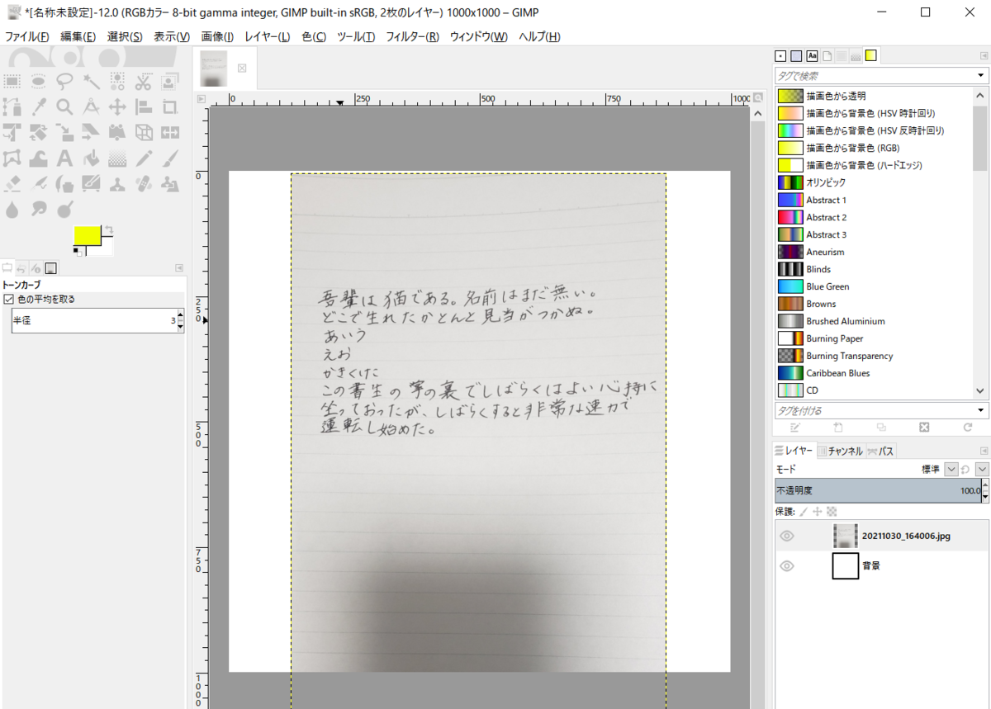Open the フィルター menu
The image size is (991, 709).
pos(413,36)
